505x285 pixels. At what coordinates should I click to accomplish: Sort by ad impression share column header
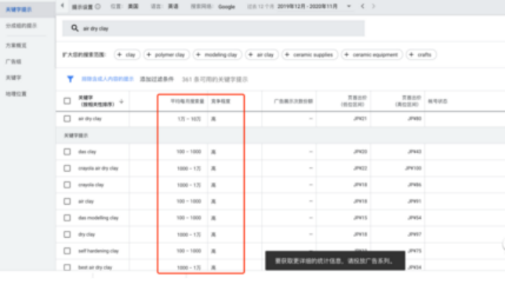[293, 101]
